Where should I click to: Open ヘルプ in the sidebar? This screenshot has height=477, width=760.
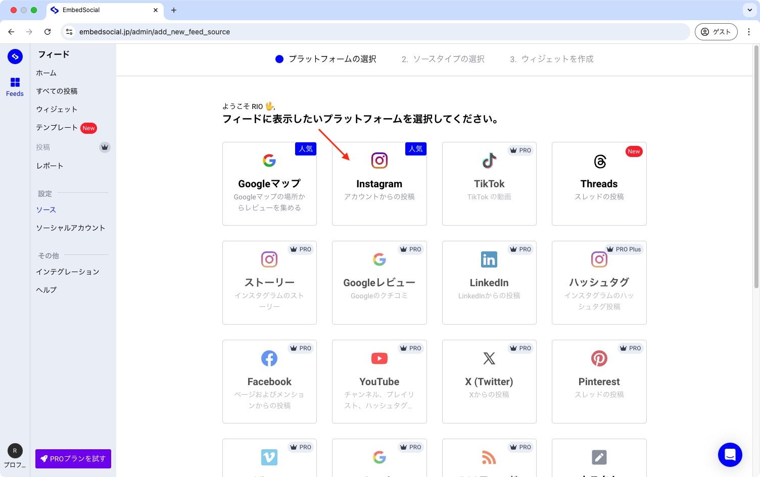[46, 290]
